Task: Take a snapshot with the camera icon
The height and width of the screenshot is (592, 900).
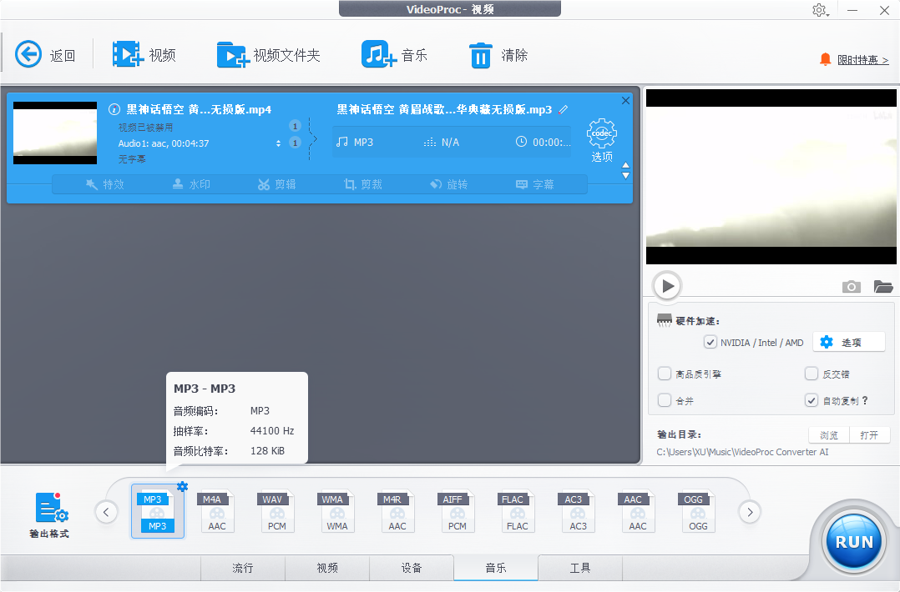Action: (851, 286)
